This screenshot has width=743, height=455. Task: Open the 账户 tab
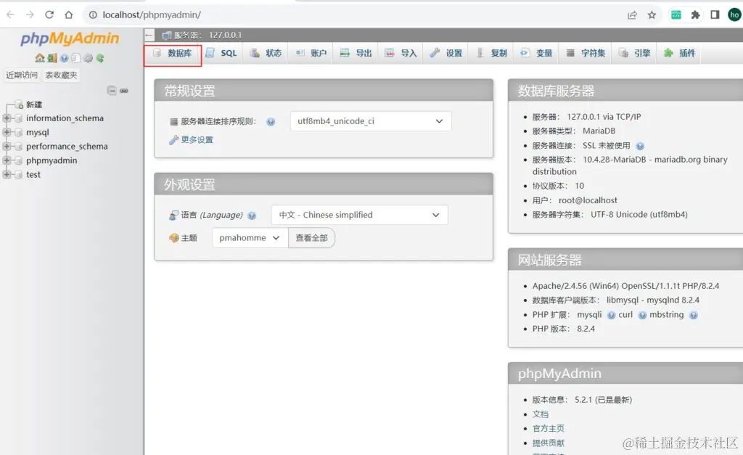point(311,53)
